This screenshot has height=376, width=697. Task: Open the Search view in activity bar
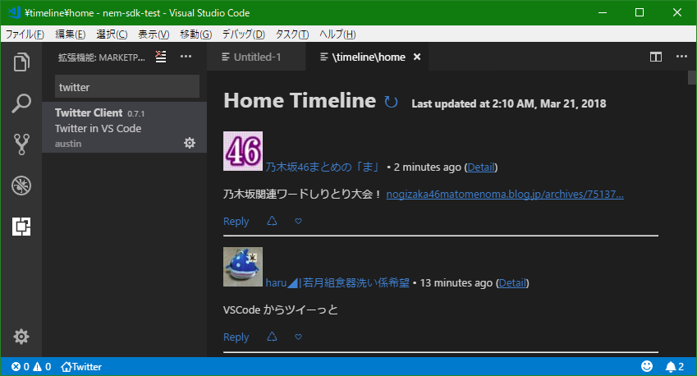point(21,103)
